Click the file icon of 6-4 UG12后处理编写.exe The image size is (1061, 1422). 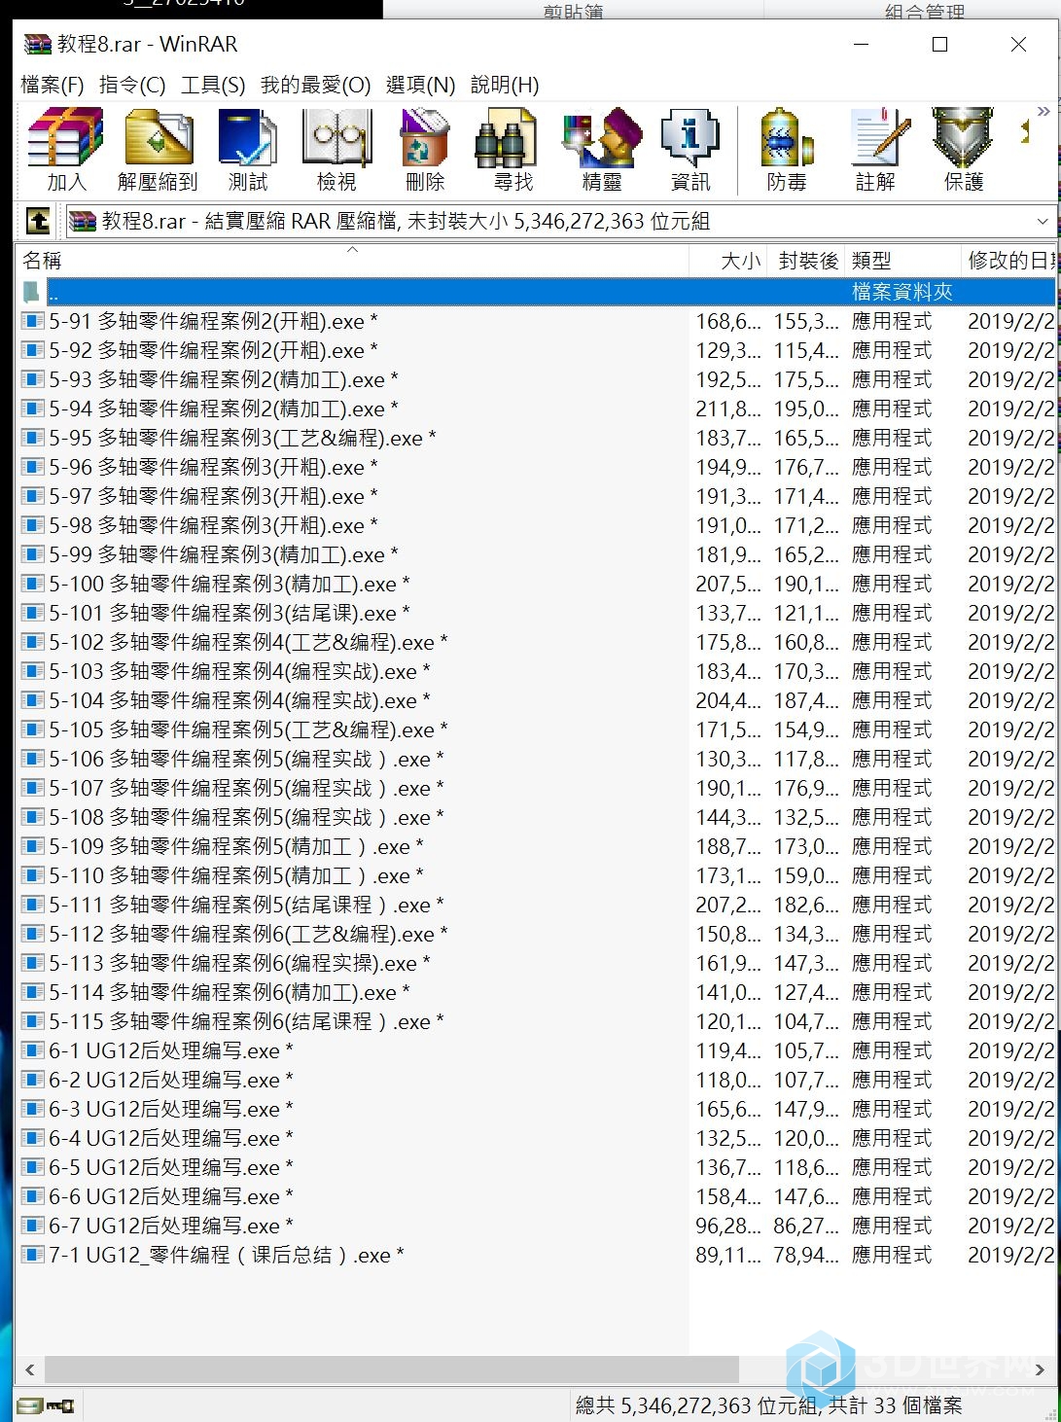click(32, 1138)
